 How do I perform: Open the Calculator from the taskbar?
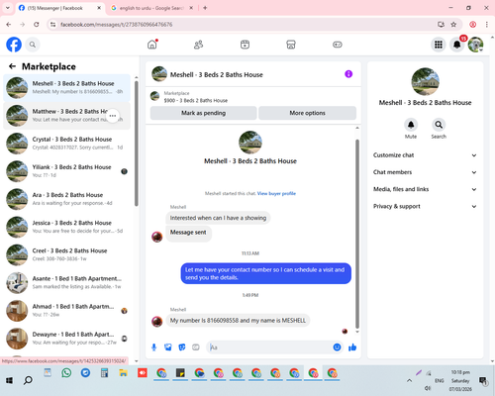coord(104,373)
